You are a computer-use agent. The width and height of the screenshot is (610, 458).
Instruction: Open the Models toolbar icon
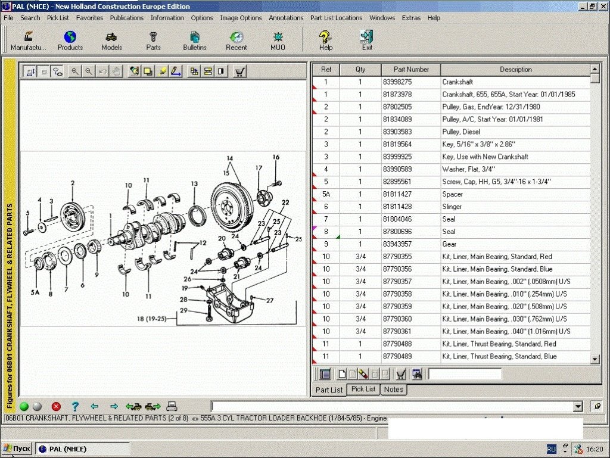tap(111, 40)
